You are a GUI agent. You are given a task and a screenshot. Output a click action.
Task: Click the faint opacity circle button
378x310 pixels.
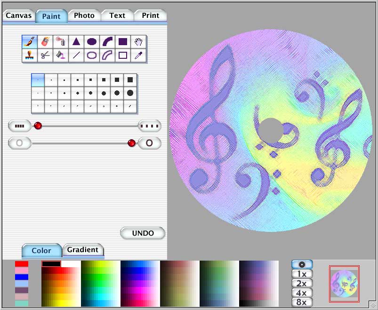20,143
